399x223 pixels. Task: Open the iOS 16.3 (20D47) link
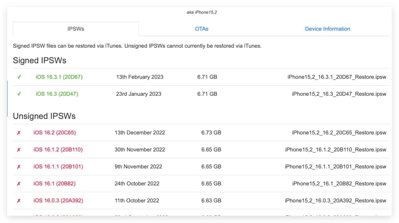[x=57, y=94]
